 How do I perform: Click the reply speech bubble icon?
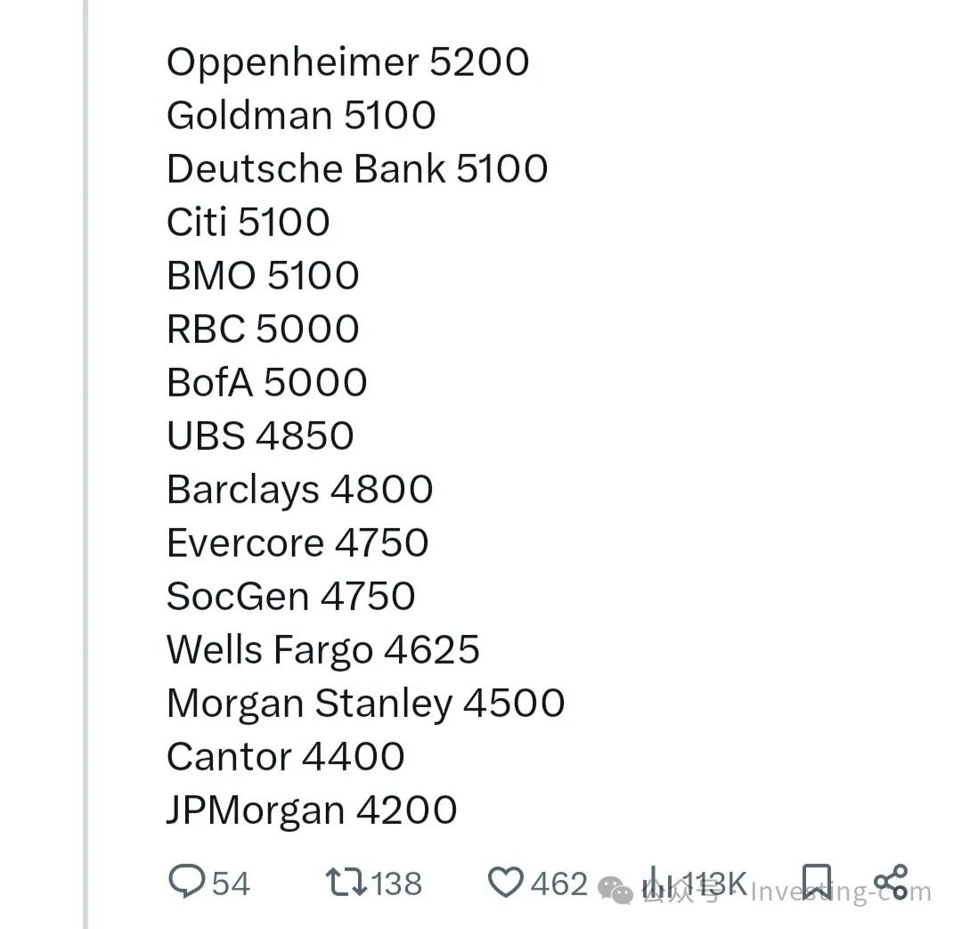pos(186,882)
